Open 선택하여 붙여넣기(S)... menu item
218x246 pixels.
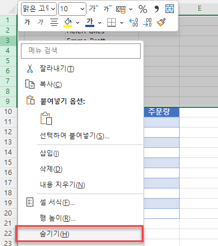tap(81, 136)
